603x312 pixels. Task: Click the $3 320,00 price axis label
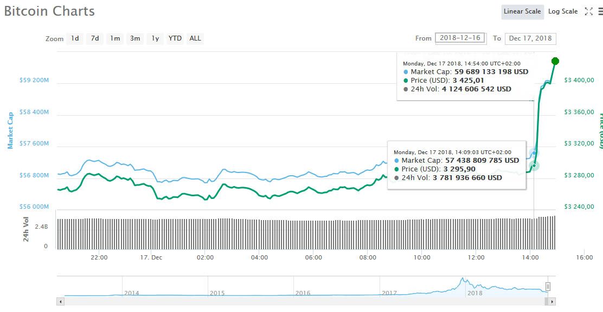tap(579, 143)
